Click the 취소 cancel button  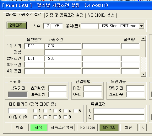point(19,128)
